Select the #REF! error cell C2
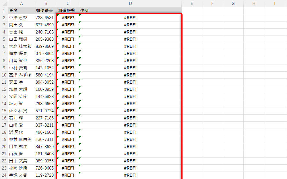 (x=68, y=18)
